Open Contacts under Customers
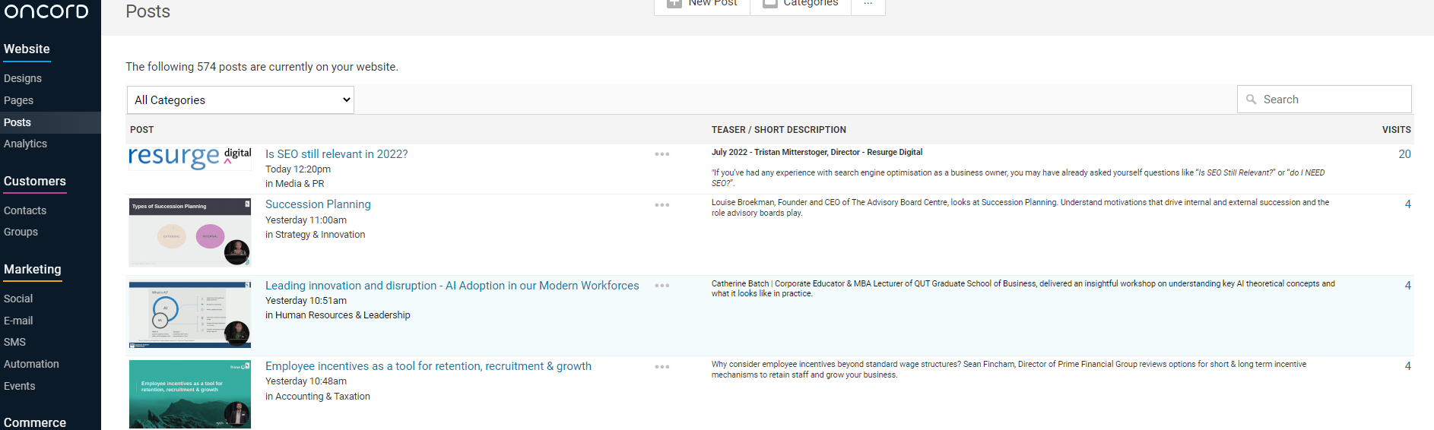 pyautogui.click(x=25, y=210)
